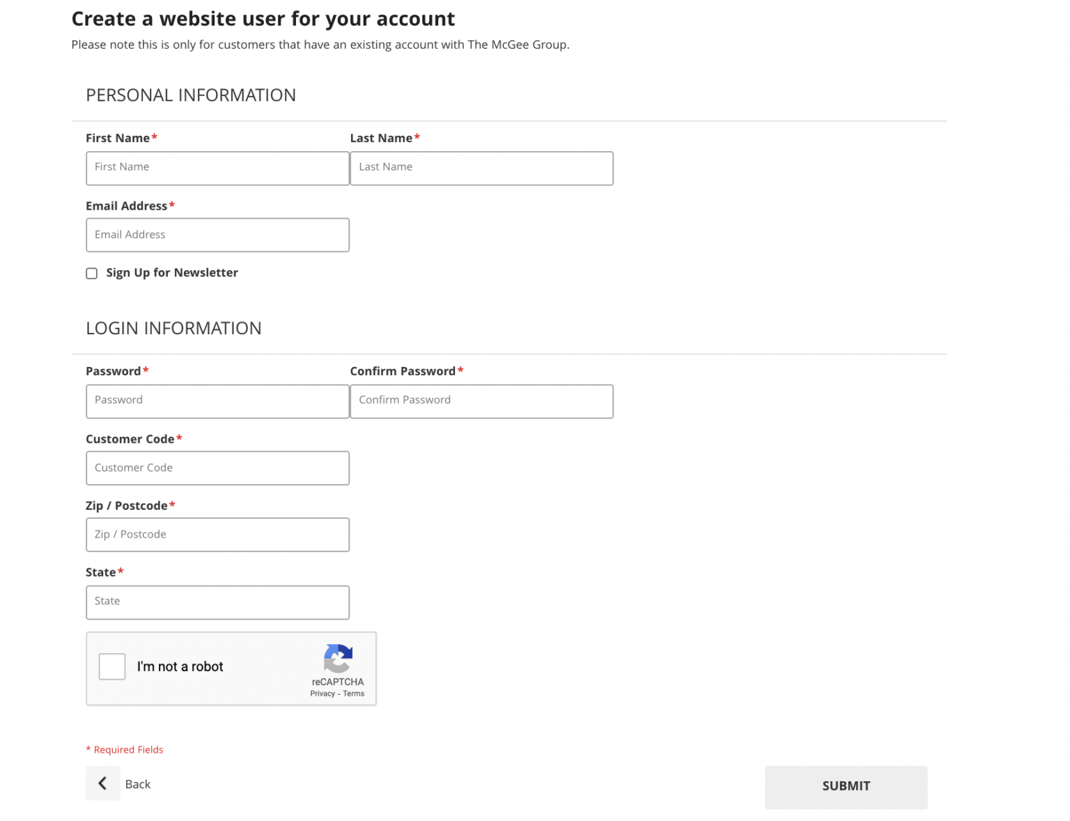Click the LOGIN INFORMATION section heading
This screenshot has width=1070, height=821.
[x=173, y=327]
